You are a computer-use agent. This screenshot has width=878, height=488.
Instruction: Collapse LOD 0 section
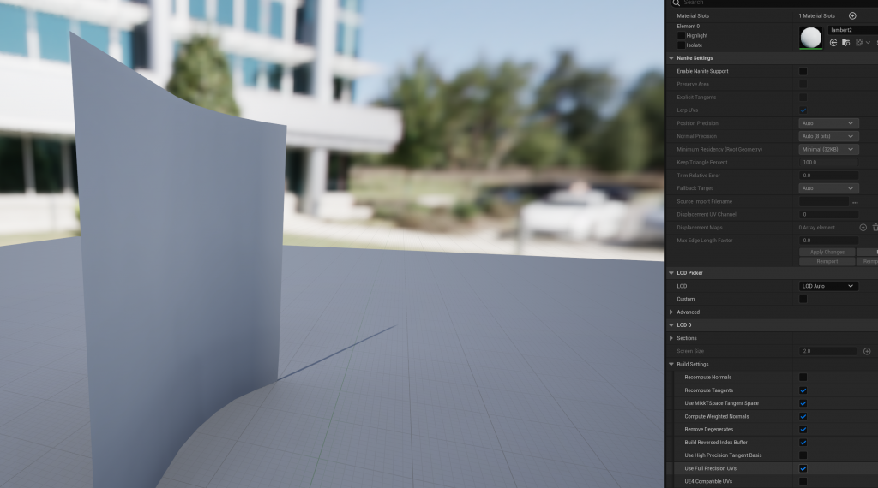click(671, 324)
